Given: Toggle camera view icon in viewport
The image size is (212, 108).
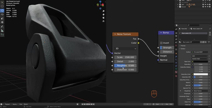Looking at the screenshot, I should pyautogui.click(x=104, y=18).
